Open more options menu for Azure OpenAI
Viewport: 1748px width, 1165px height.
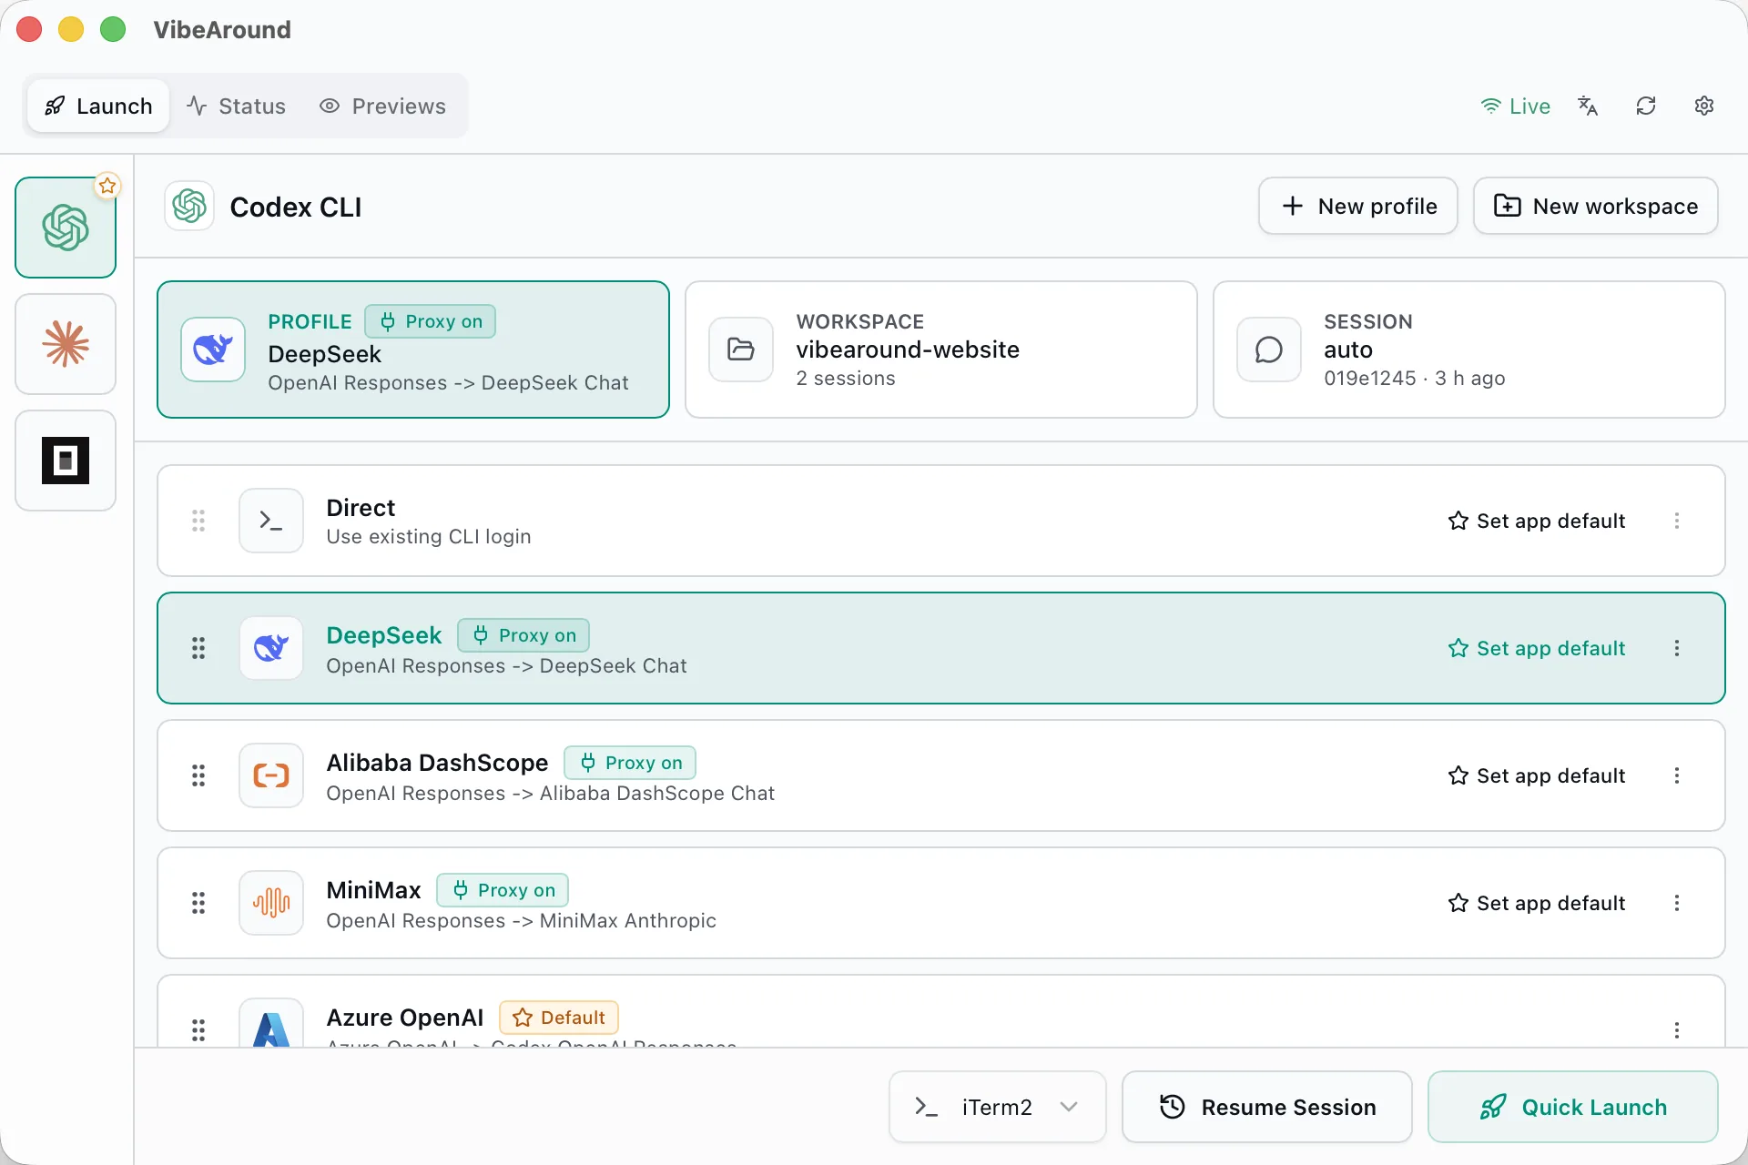tap(1677, 1030)
